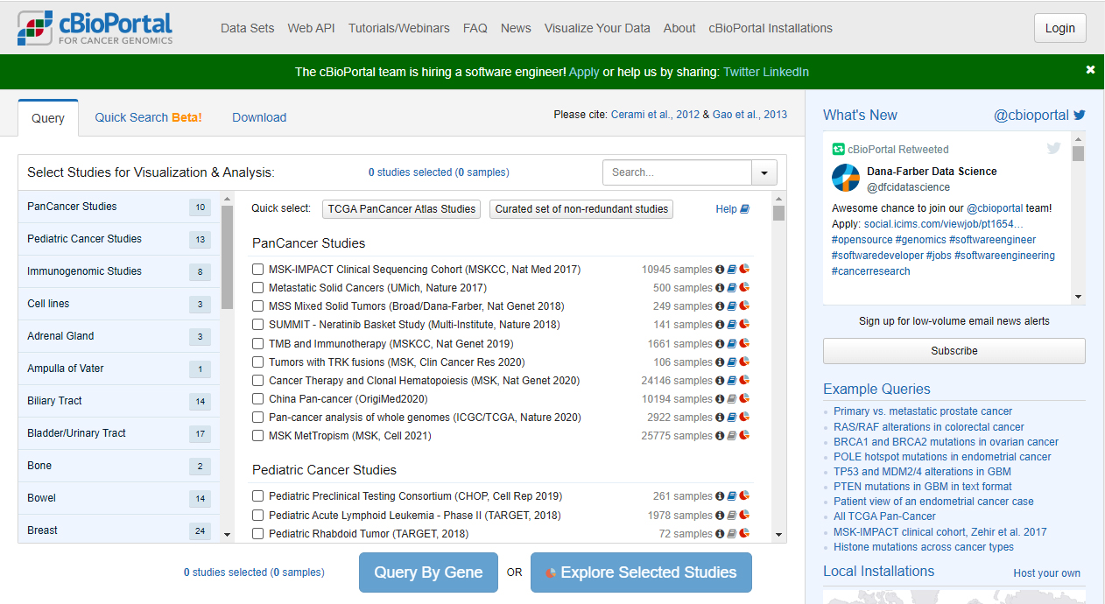Screen dimensions: 1105x604
Task: Click info icon for China Pan-cancer study
Action: (x=720, y=399)
